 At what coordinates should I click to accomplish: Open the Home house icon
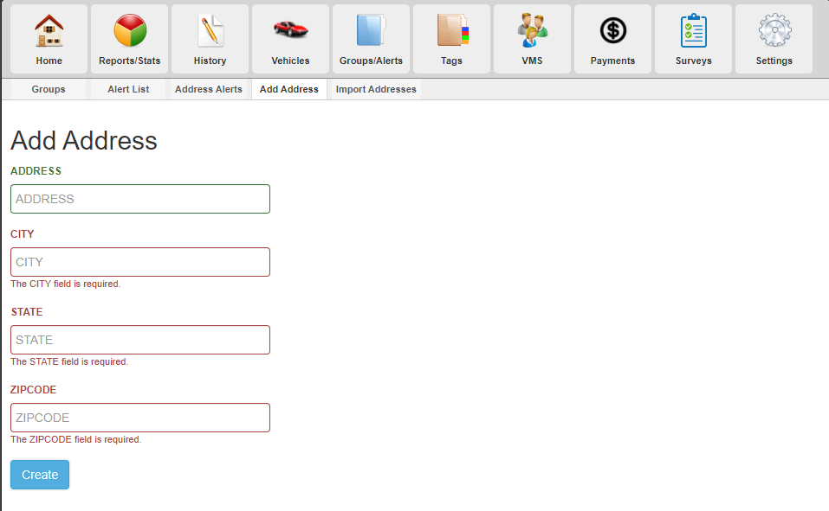(x=49, y=30)
